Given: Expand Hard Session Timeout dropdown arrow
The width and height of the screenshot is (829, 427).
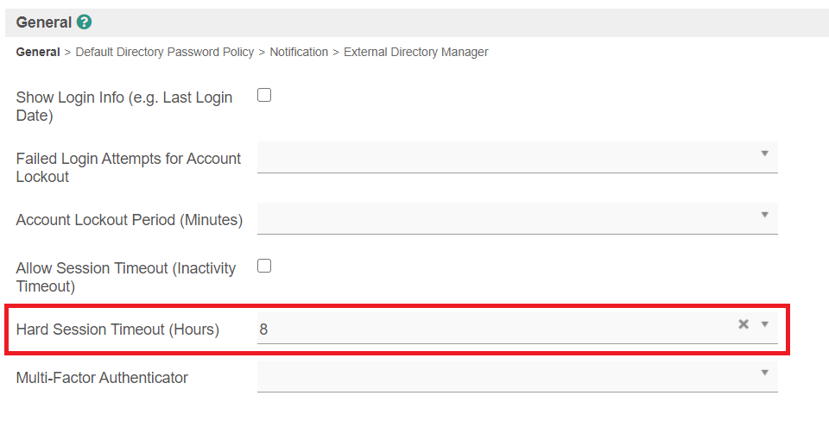Looking at the screenshot, I should pyautogui.click(x=764, y=324).
